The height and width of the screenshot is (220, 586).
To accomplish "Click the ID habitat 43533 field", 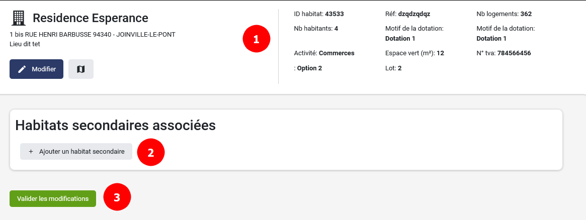I will (x=319, y=14).
